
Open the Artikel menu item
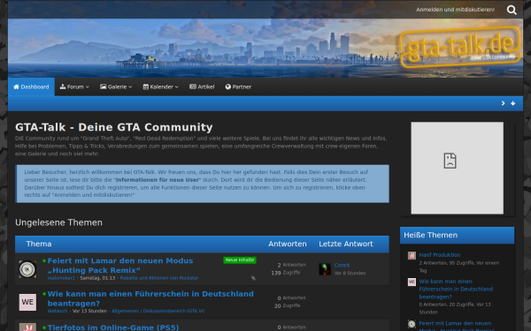pos(202,87)
